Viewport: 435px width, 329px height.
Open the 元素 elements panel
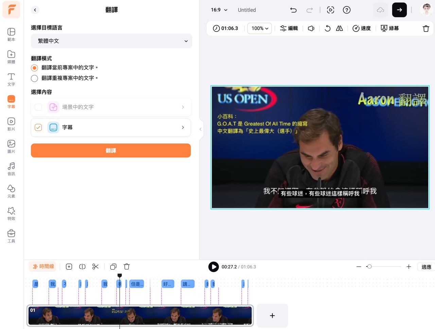(11, 191)
